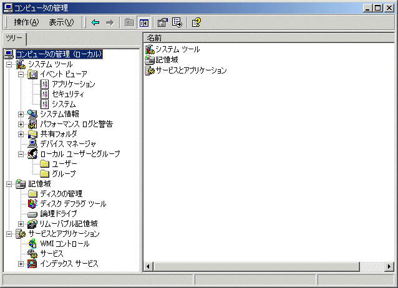Select グループ label in tree
Image resolution: width=398 pixels, height=288 pixels.
coord(64,174)
